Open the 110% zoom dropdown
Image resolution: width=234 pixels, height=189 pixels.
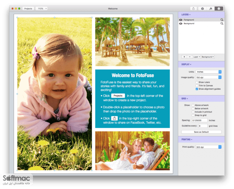(42, 8)
